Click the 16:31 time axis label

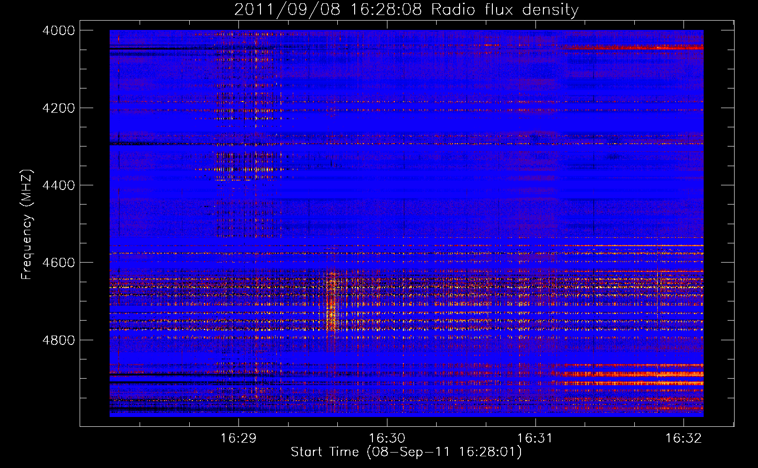(535, 438)
